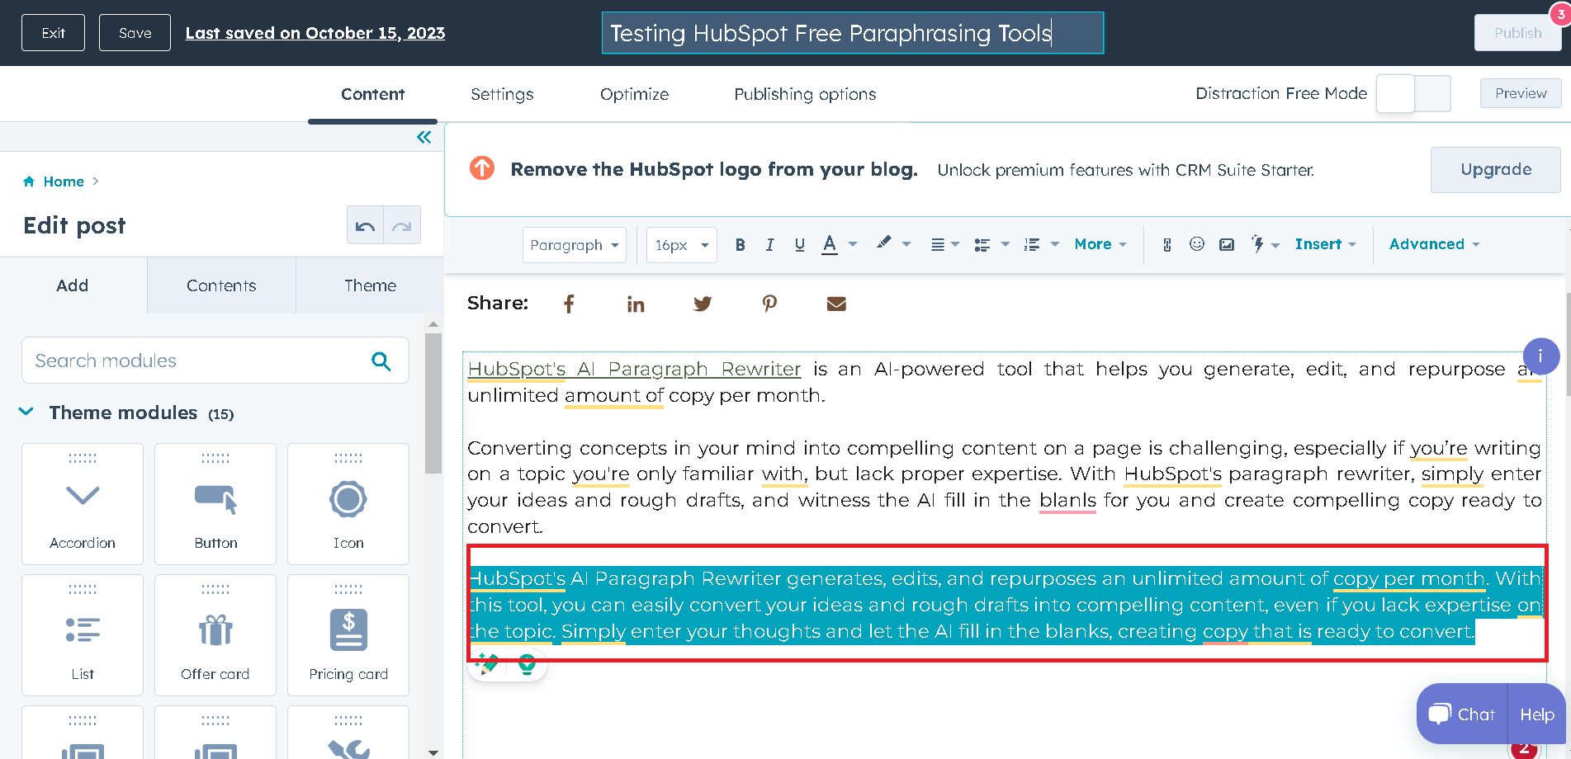Expand bulleted list style dropdown
This screenshot has width=1571, height=759.
(x=1005, y=244)
